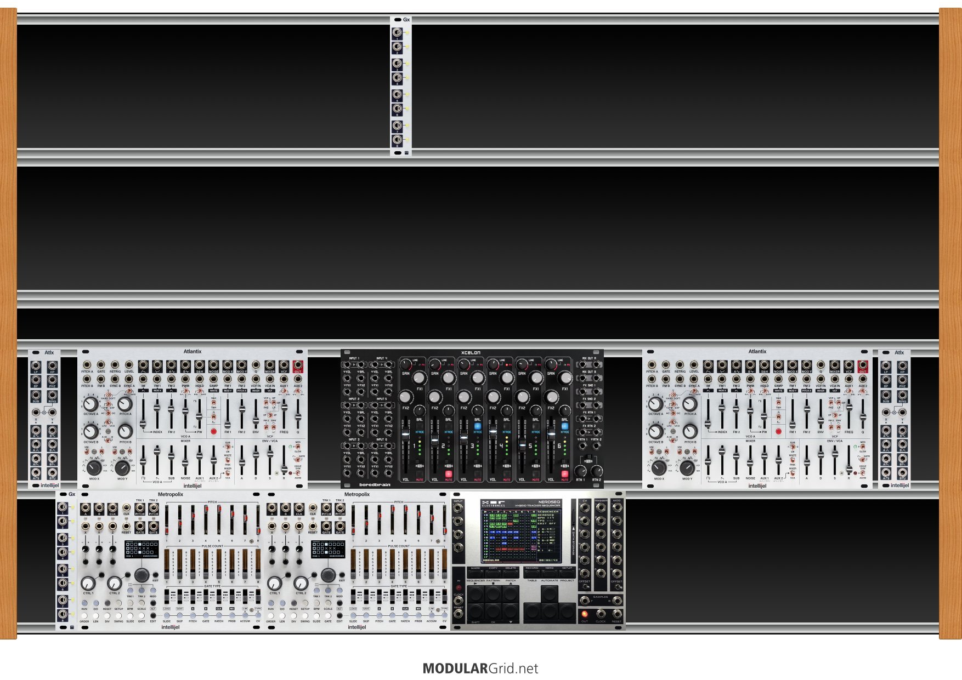Toggle the channel 2 MUTE button on Xcelon
This screenshot has height=680, width=962.
pos(448,474)
